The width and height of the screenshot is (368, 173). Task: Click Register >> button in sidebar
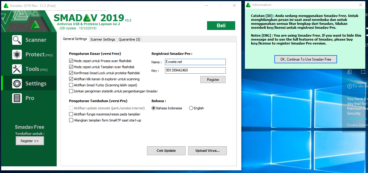click(30, 141)
